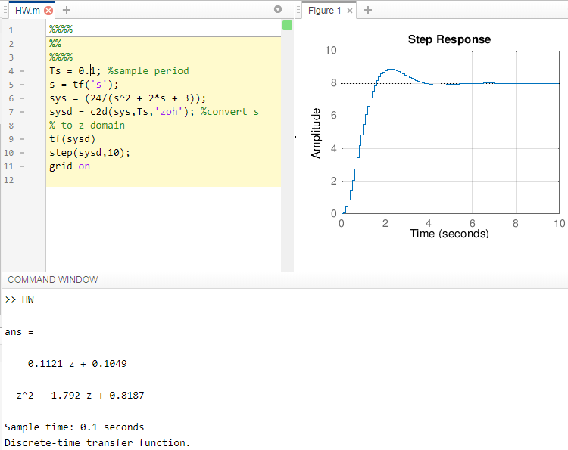This screenshot has width=568, height=450.
Task: Click the '%sample period' comment
Action: [x=148, y=70]
